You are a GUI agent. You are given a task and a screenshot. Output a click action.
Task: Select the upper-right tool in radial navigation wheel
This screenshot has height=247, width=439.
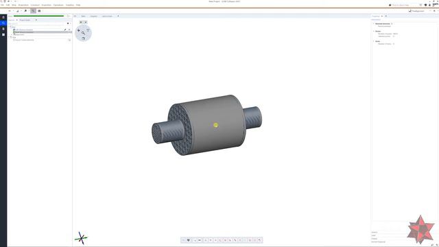point(88,30)
